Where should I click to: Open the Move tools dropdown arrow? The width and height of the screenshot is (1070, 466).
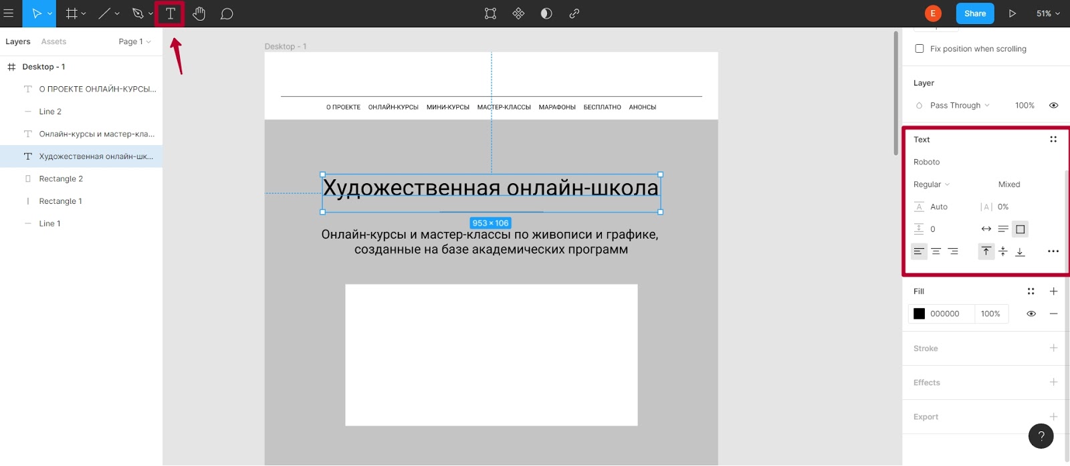click(x=49, y=13)
